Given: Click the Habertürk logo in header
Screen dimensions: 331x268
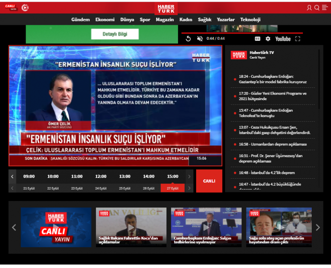Looking at the screenshot, I should pyautogui.click(x=166, y=8).
